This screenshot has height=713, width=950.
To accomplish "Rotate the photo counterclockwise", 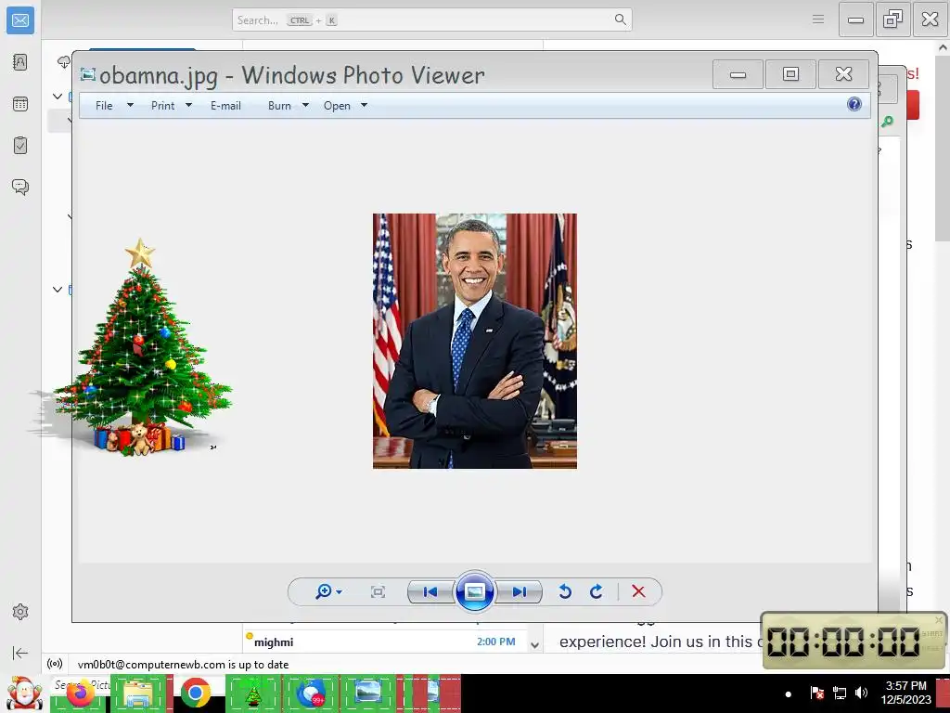I will point(565,591).
